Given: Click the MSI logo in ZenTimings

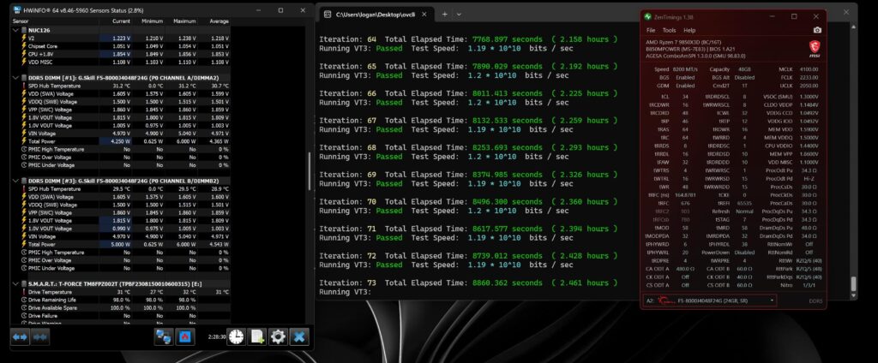Looking at the screenshot, I should [x=815, y=49].
